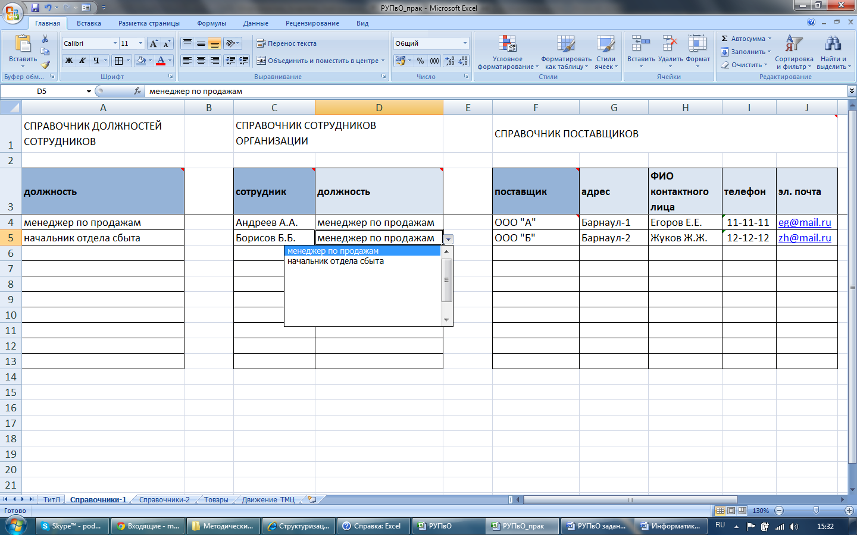Open the font size 11 dropdown
857x535 pixels.
point(140,43)
